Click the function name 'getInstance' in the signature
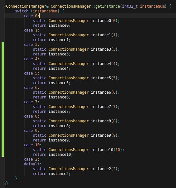The width and height of the screenshot is (176, 188). point(107,6)
